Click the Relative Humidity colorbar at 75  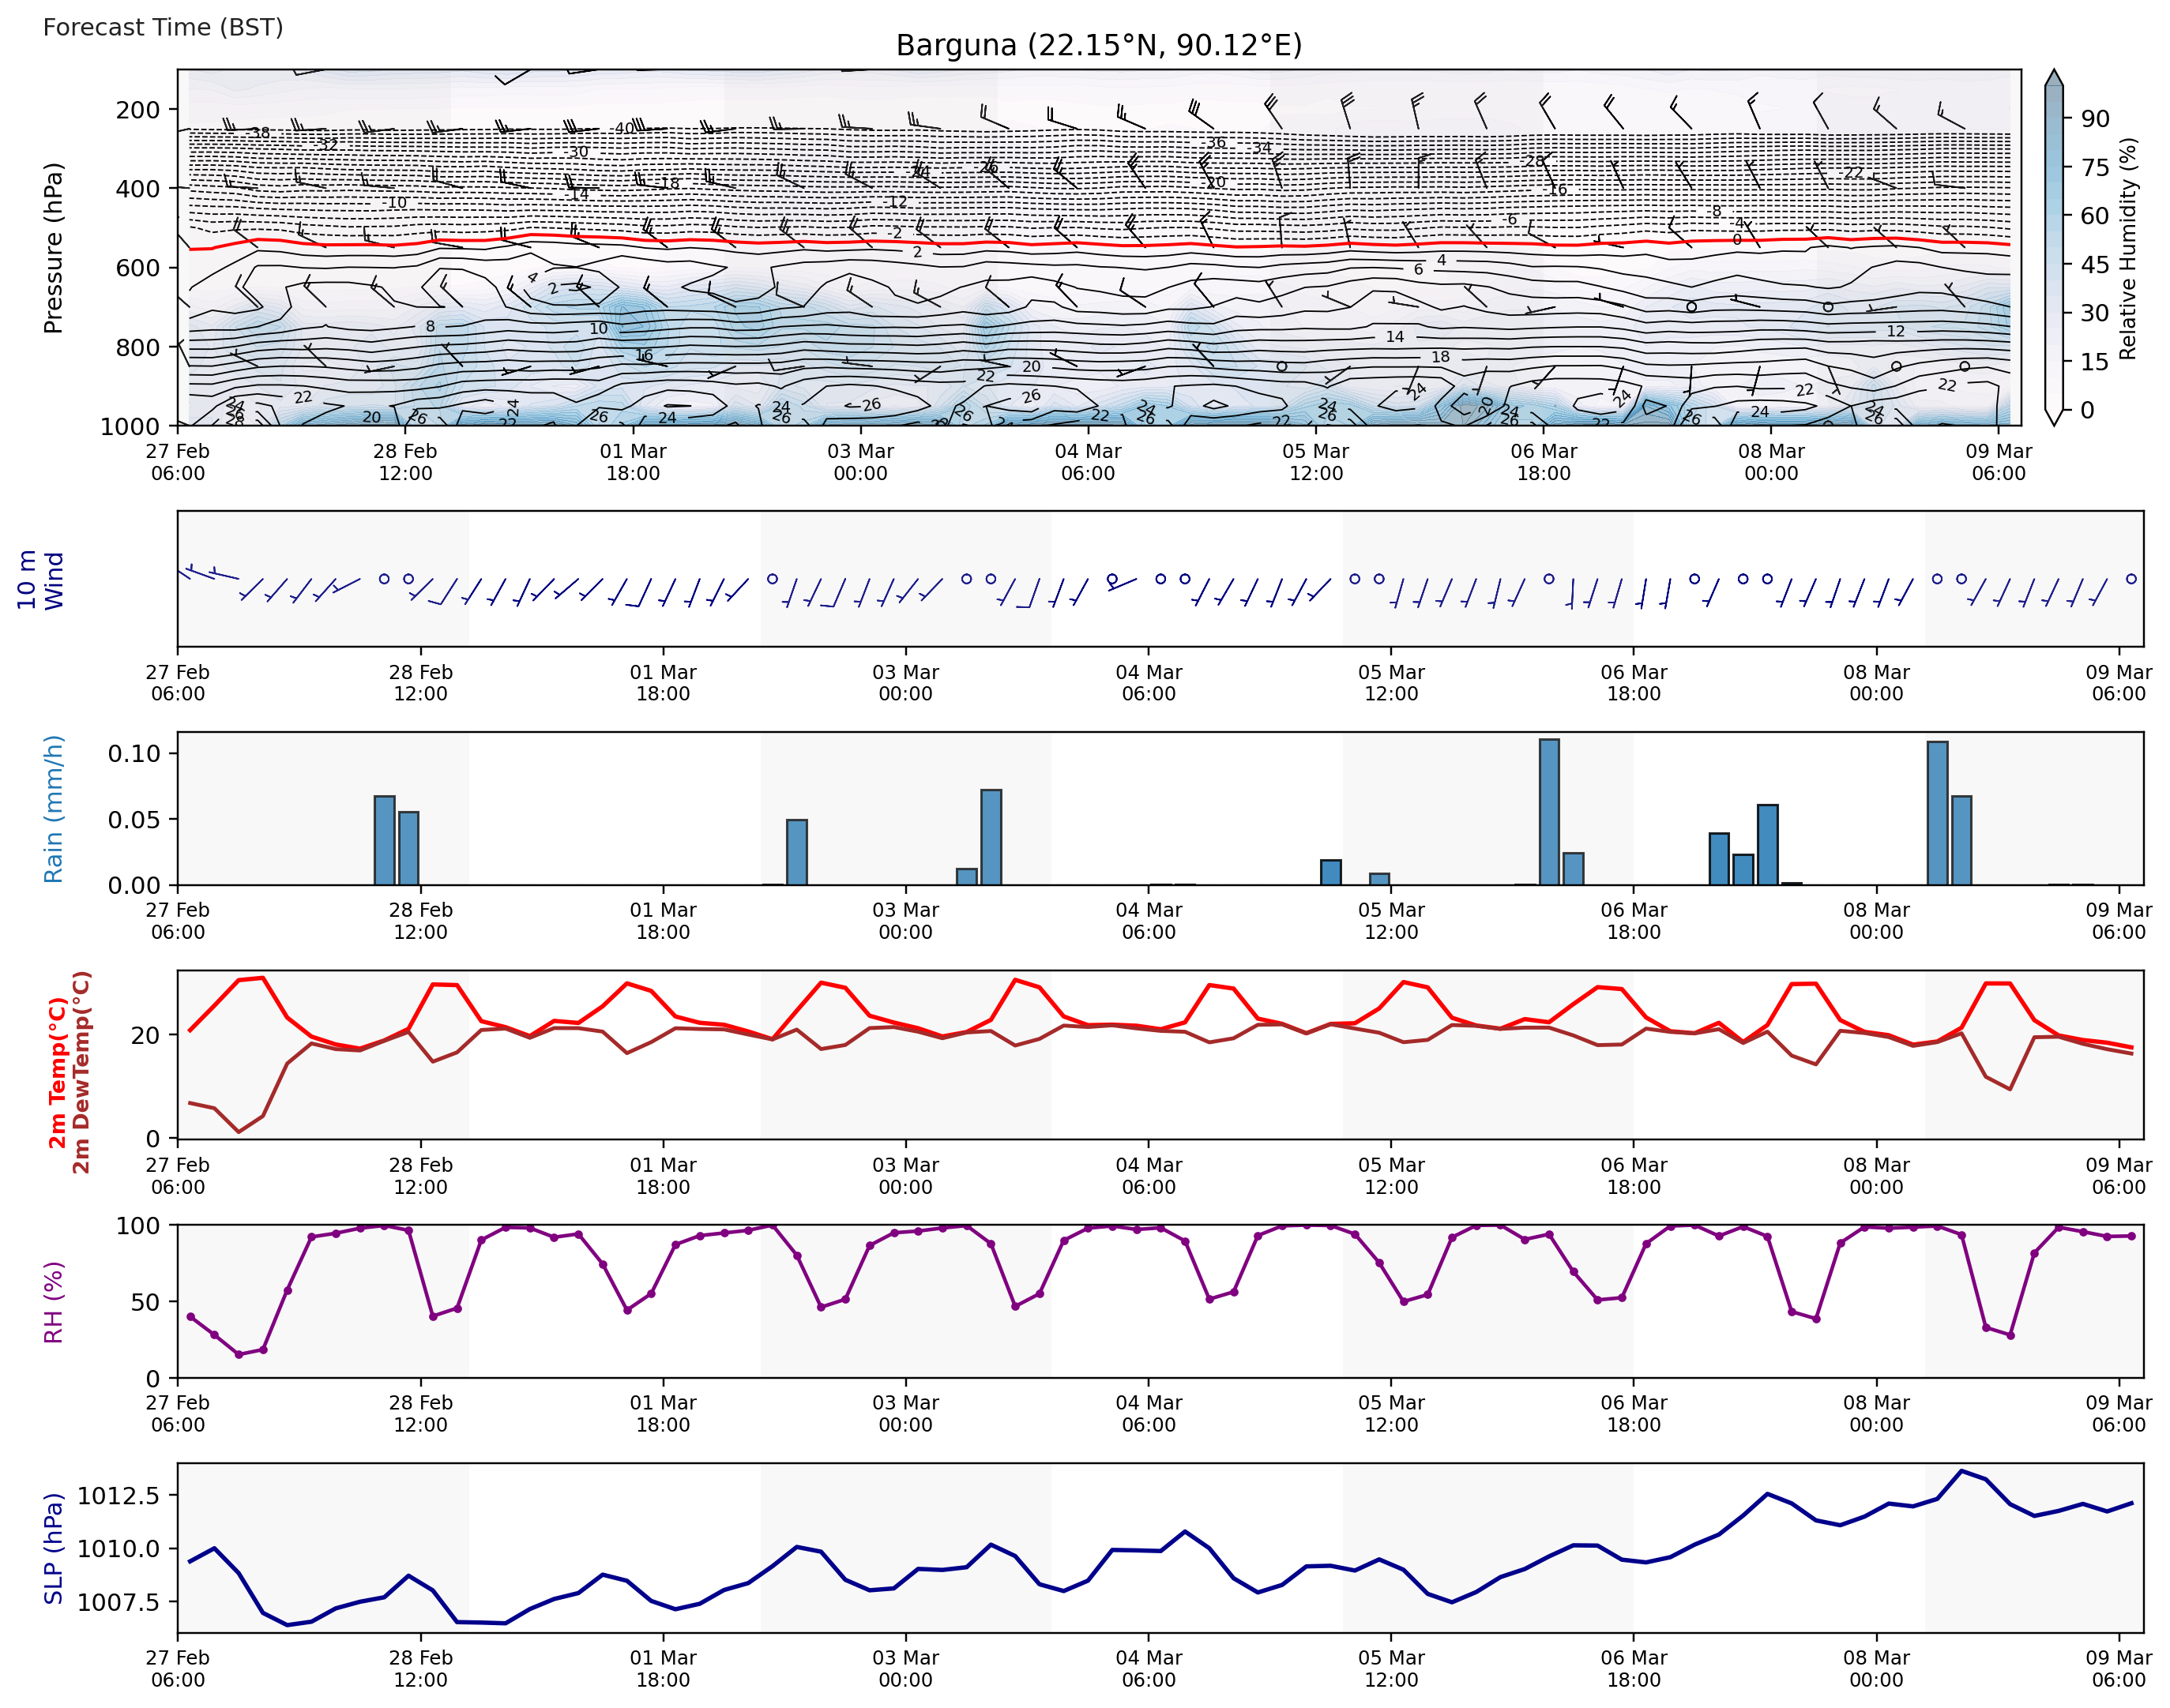[2053, 167]
